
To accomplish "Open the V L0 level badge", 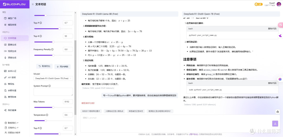I will point(258,4).
